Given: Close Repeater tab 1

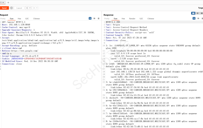Looking at the screenshot, I should [x=4, y=2].
